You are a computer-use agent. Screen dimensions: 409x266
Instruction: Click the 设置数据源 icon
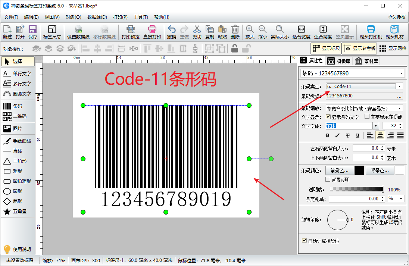click(78, 32)
